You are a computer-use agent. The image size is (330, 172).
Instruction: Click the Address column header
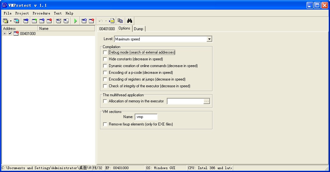click(x=20, y=29)
